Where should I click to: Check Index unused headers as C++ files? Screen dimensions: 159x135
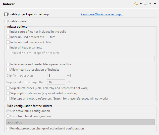[8, 37]
